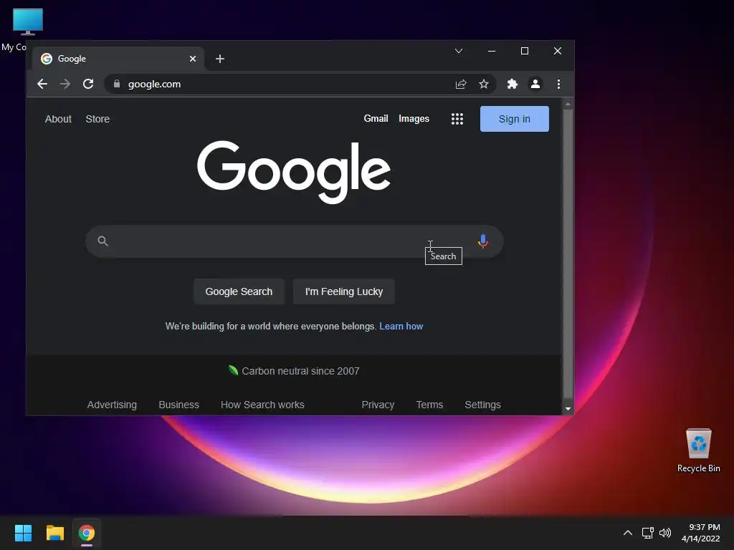This screenshot has width=734, height=550.
Task: Click the Google Search button
Action: click(x=239, y=291)
